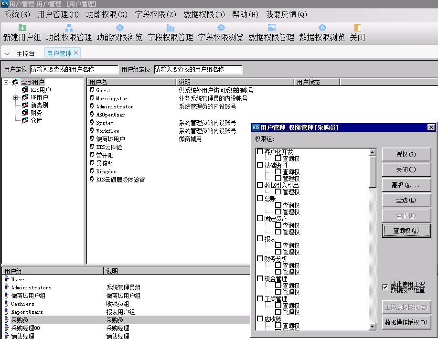The height and width of the screenshot is (339, 438).
Task: Check the 数据引入引出 permission group box
Action: coord(260,185)
